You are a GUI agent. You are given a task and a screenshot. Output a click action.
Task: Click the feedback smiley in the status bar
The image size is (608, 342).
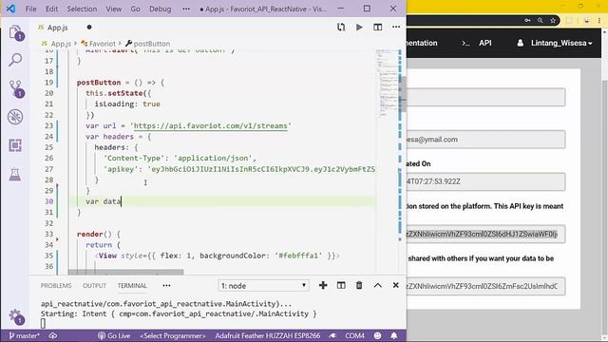(x=377, y=335)
